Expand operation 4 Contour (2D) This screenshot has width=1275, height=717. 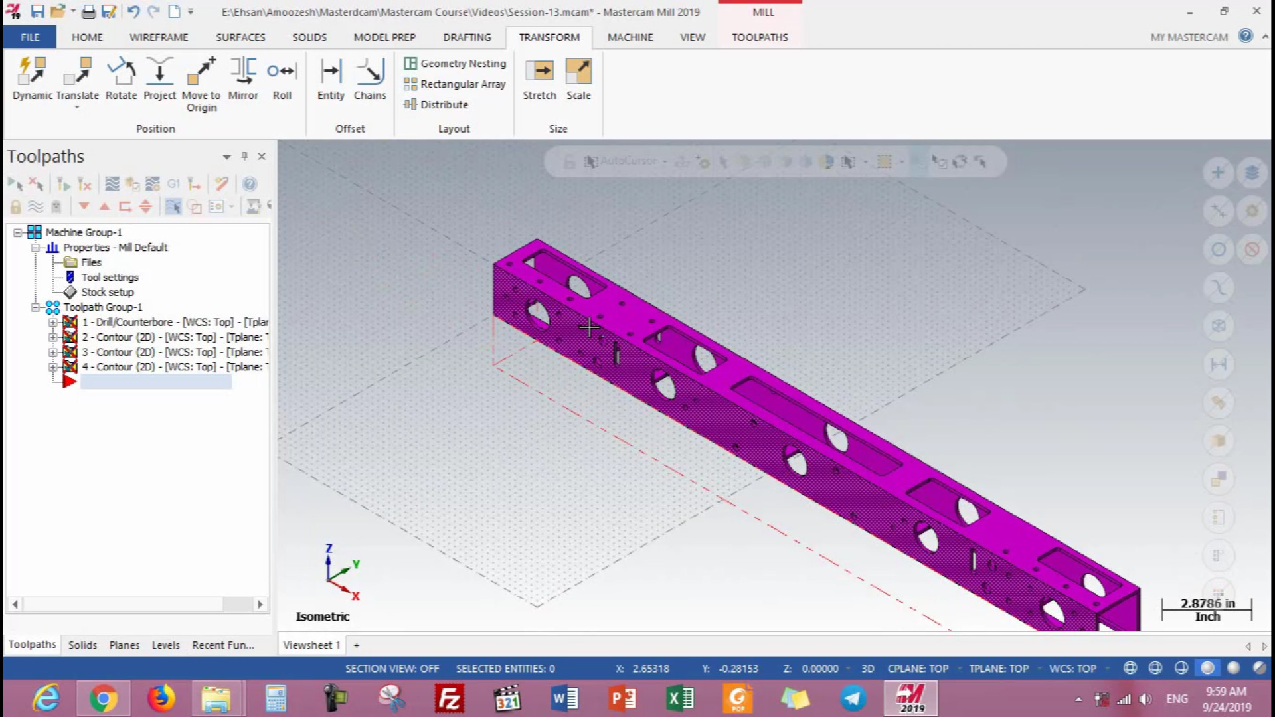point(52,367)
